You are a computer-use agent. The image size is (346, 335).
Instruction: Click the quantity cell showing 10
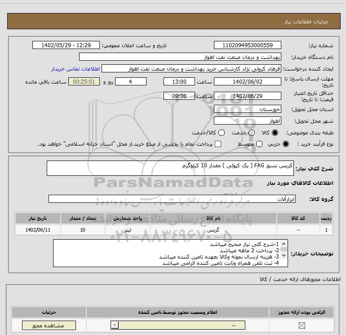tap(83, 230)
